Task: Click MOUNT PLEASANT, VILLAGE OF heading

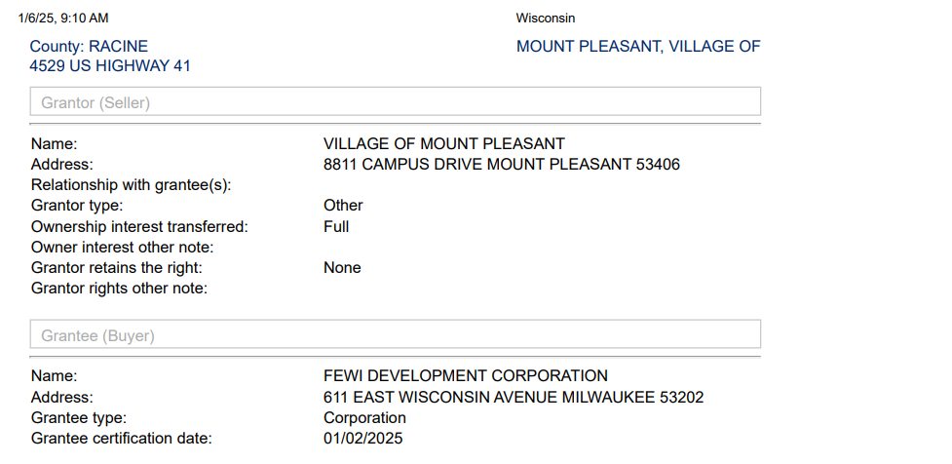Action: 638,46
